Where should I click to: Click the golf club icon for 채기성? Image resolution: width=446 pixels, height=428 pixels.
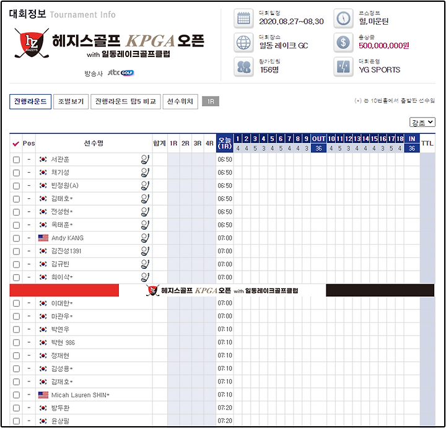coord(145,172)
